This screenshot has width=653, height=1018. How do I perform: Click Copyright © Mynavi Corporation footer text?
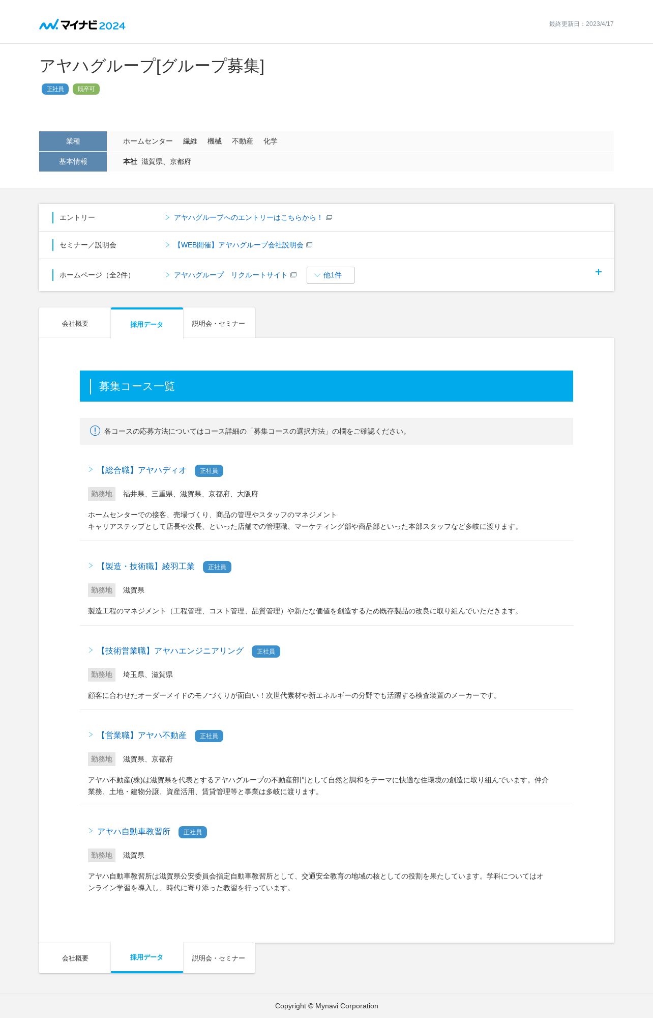[x=326, y=1006]
